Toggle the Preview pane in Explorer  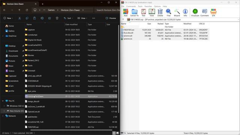point(111,18)
